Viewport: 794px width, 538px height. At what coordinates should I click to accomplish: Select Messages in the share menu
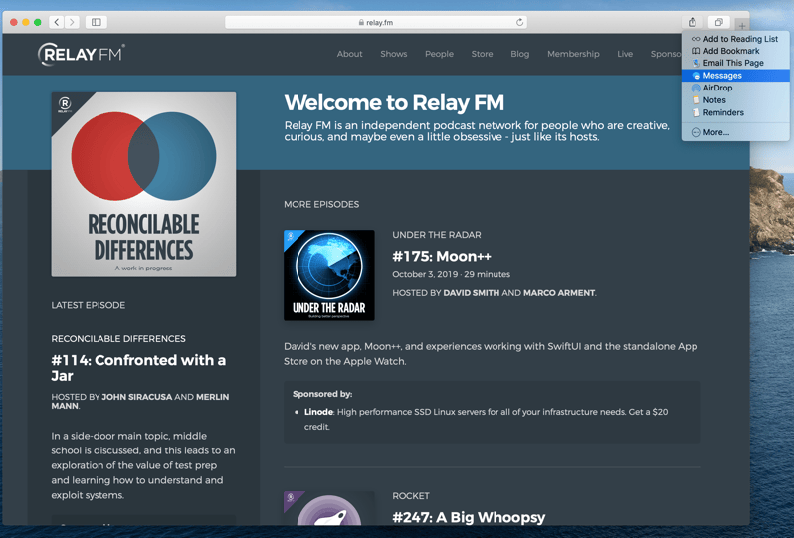735,76
